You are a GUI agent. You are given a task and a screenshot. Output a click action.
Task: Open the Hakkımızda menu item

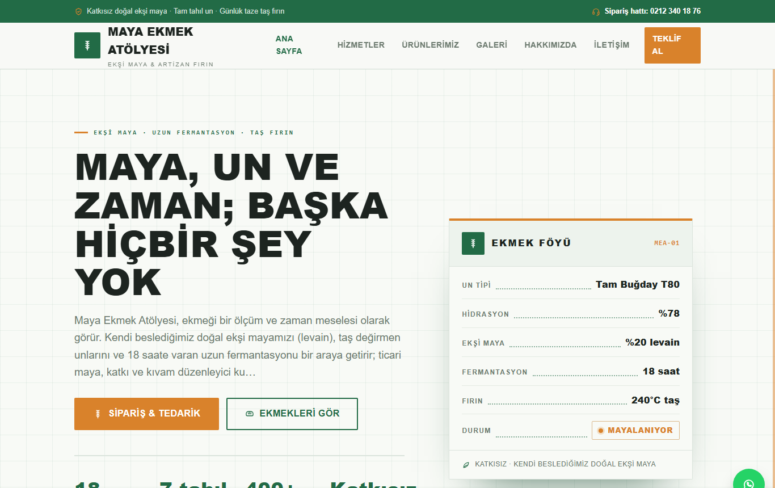[550, 45]
